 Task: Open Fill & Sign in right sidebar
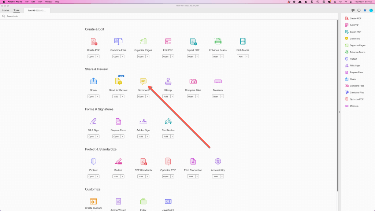(353, 66)
